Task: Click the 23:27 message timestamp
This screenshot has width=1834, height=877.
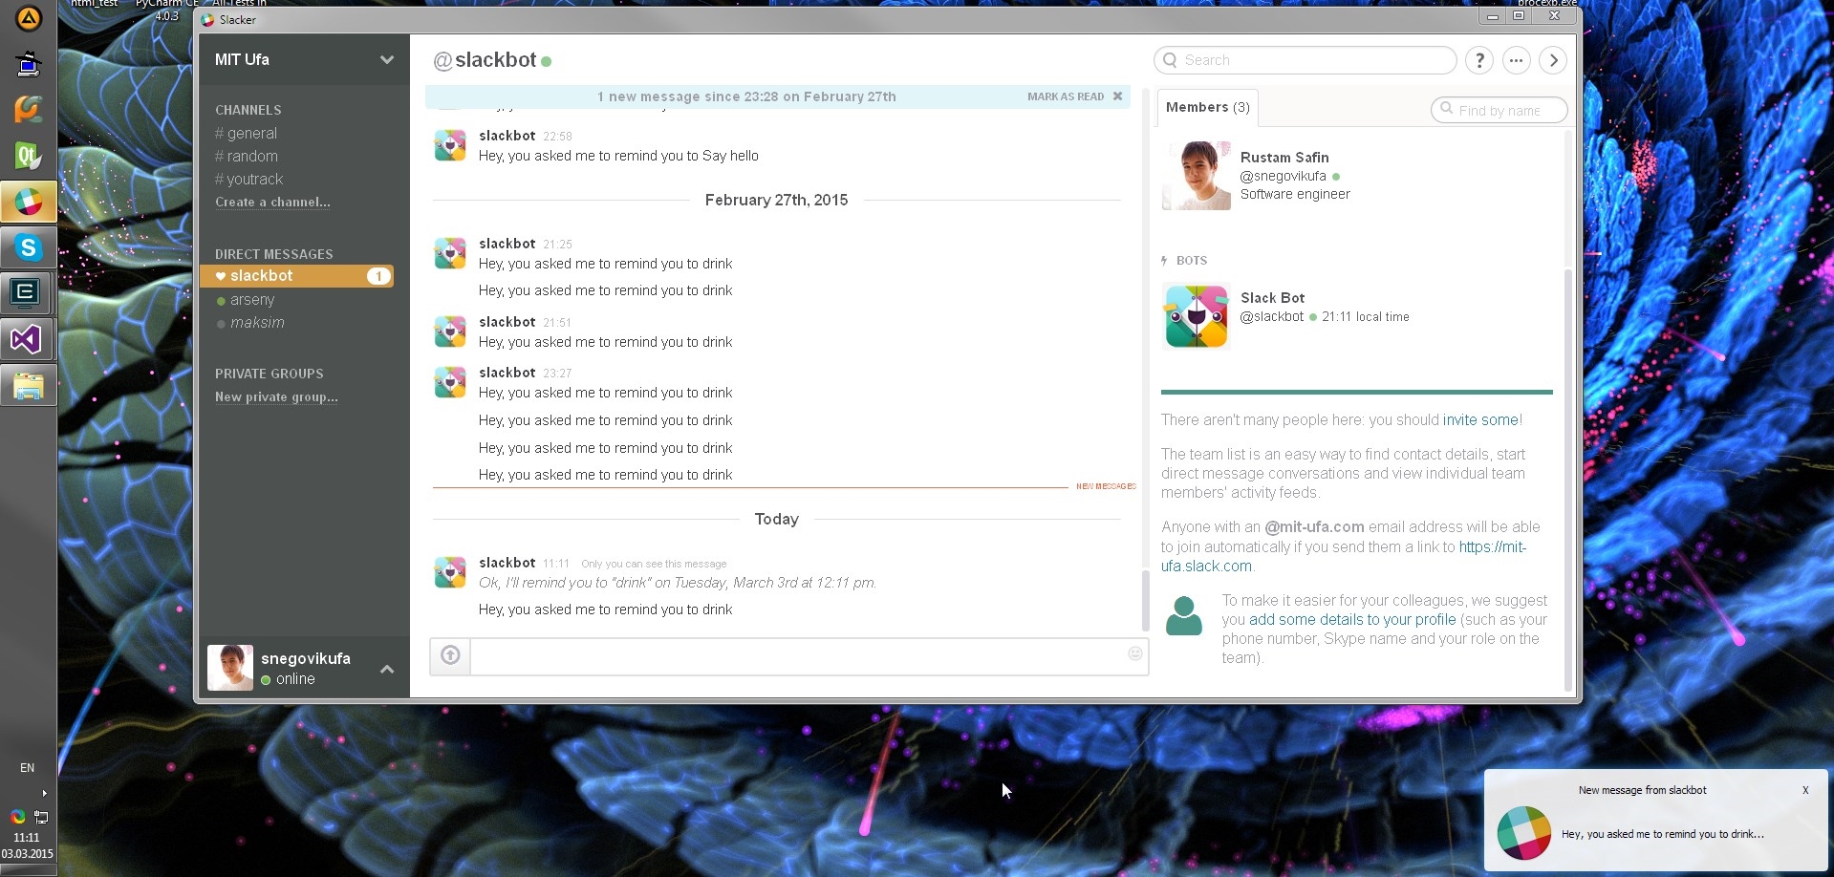Action: [557, 374]
